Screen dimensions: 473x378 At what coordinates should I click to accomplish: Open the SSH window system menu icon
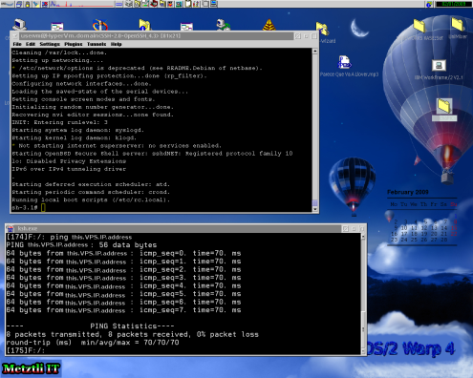pyautogui.click(x=15, y=36)
